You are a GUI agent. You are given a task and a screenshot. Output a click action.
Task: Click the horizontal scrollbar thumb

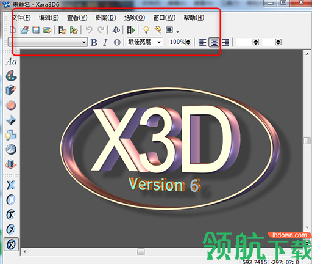pos(141,252)
